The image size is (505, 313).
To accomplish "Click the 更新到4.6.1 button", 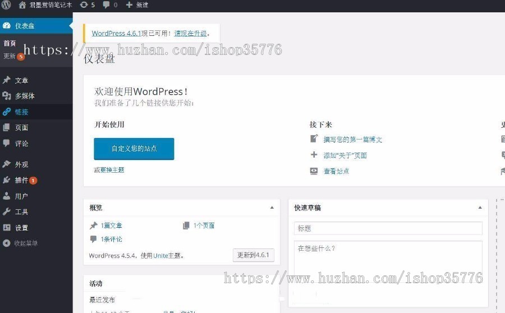I will (x=254, y=255).
